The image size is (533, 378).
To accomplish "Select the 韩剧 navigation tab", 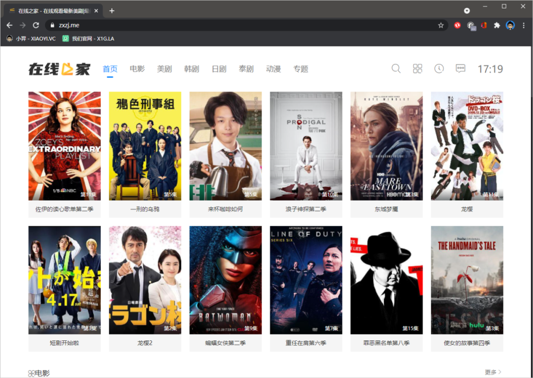I will point(191,69).
